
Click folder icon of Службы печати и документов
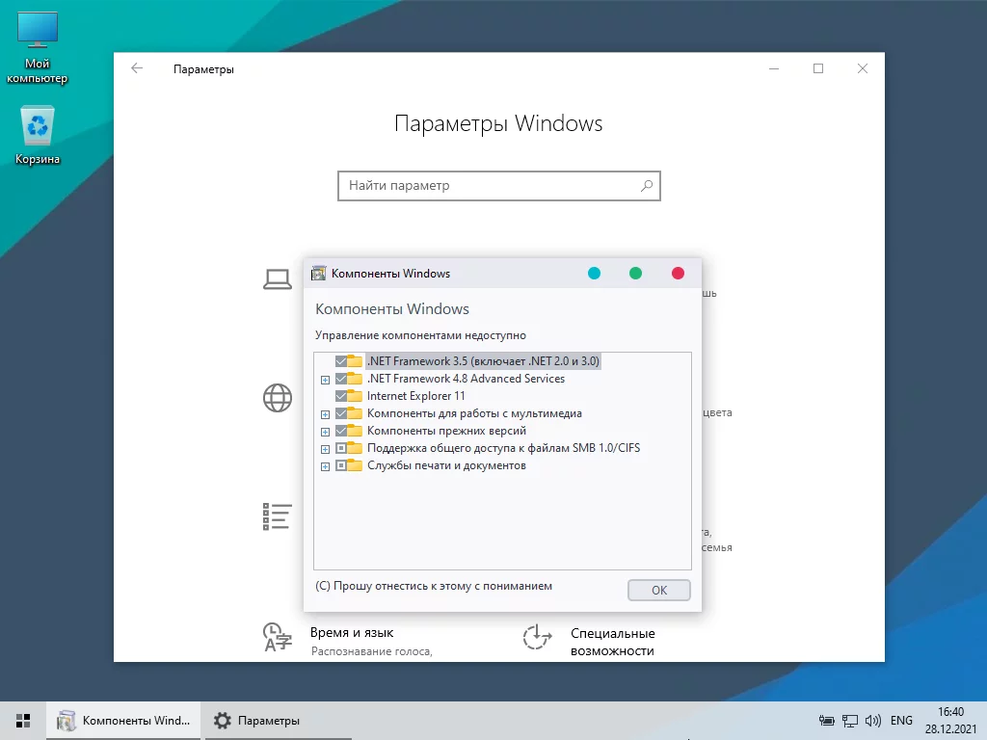(x=355, y=465)
